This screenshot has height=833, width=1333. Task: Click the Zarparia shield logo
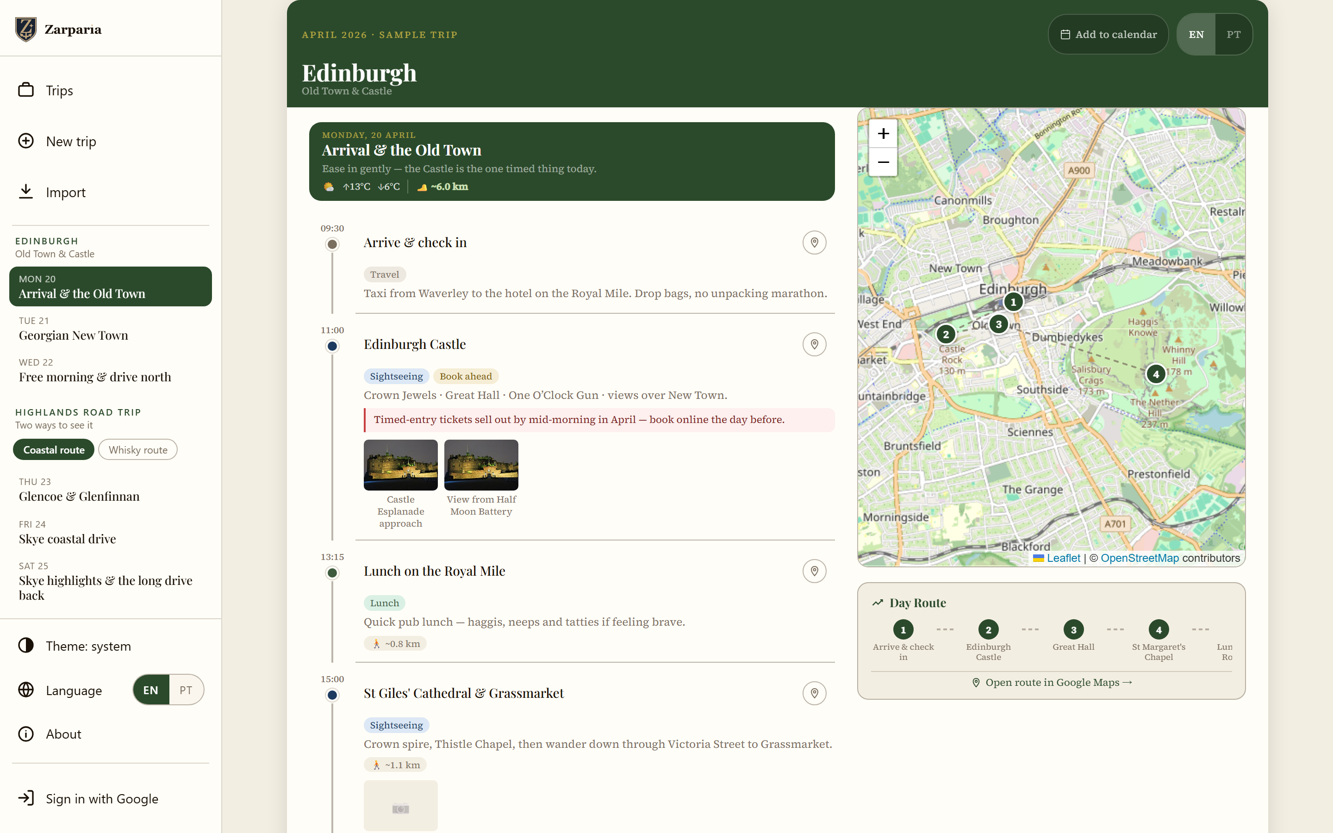[x=25, y=29]
